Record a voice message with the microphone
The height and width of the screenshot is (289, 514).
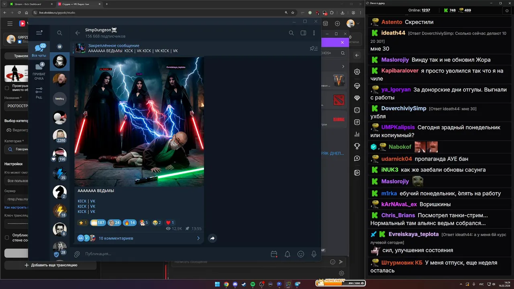314,254
